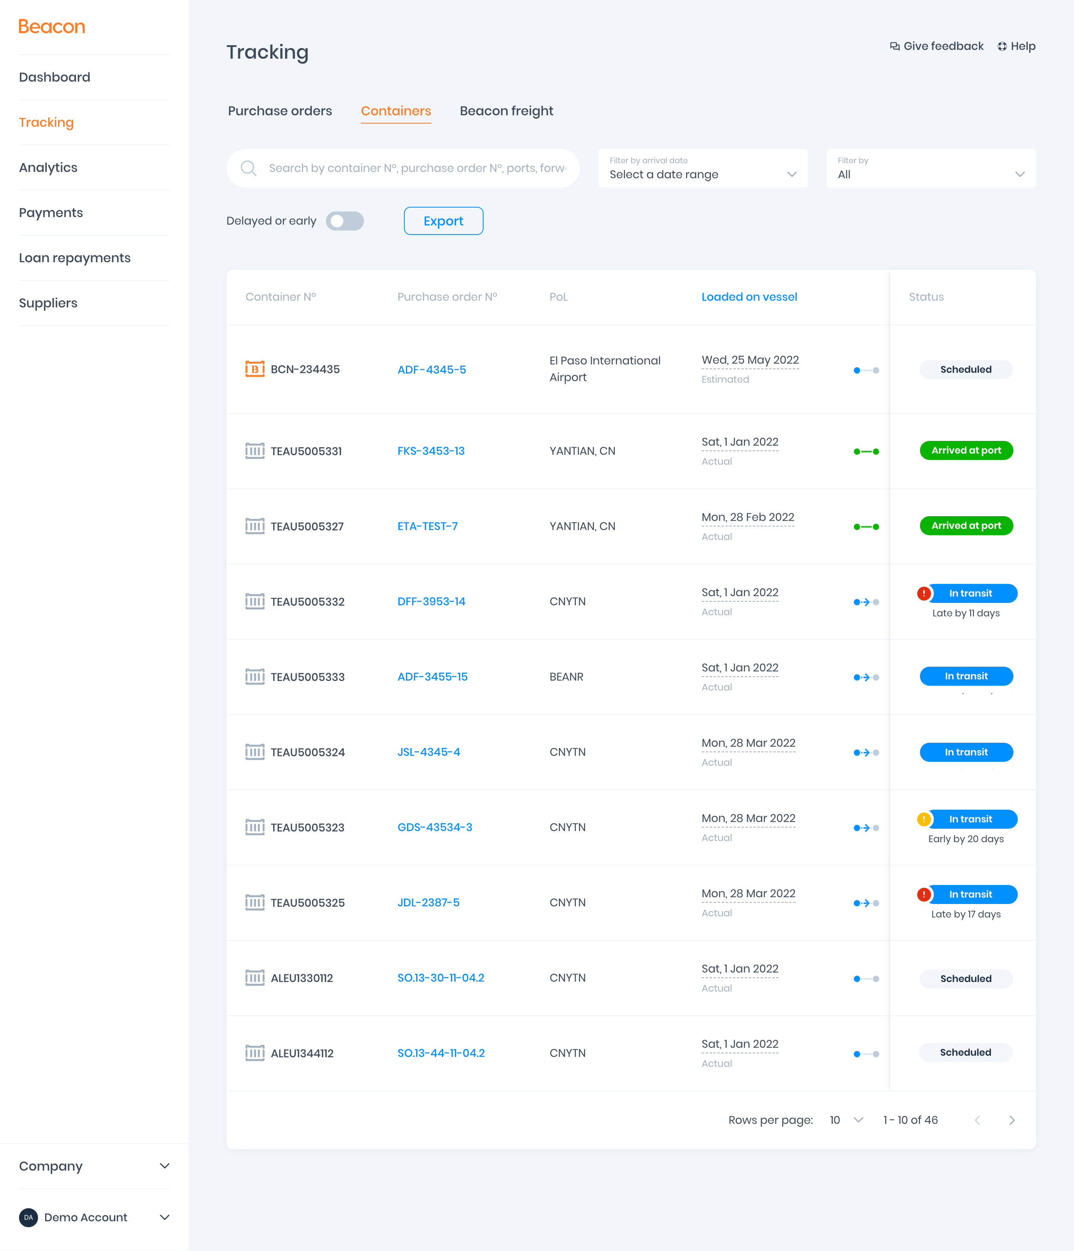Toggle the Delayed or early switch
The height and width of the screenshot is (1251, 1074).
[x=345, y=221]
